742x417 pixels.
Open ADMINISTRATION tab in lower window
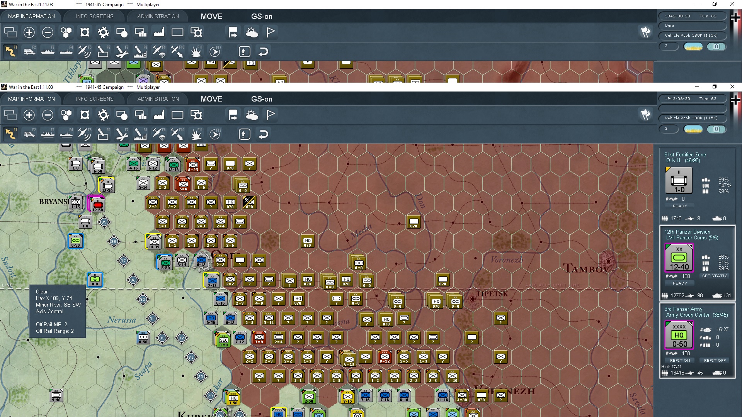coord(158,99)
